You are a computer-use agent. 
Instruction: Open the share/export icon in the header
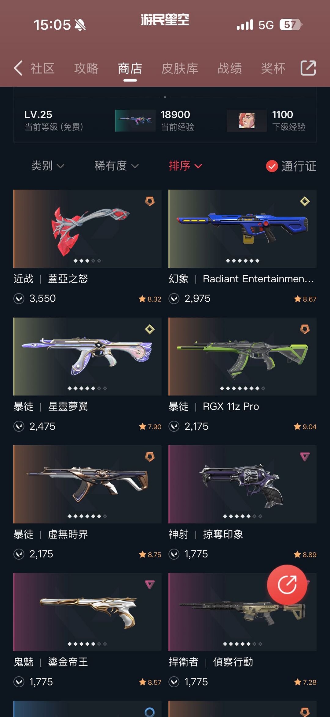(x=308, y=68)
